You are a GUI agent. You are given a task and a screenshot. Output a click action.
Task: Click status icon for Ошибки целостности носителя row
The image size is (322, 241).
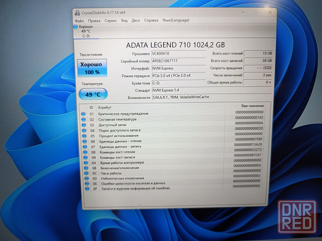pyautogui.click(x=87, y=183)
